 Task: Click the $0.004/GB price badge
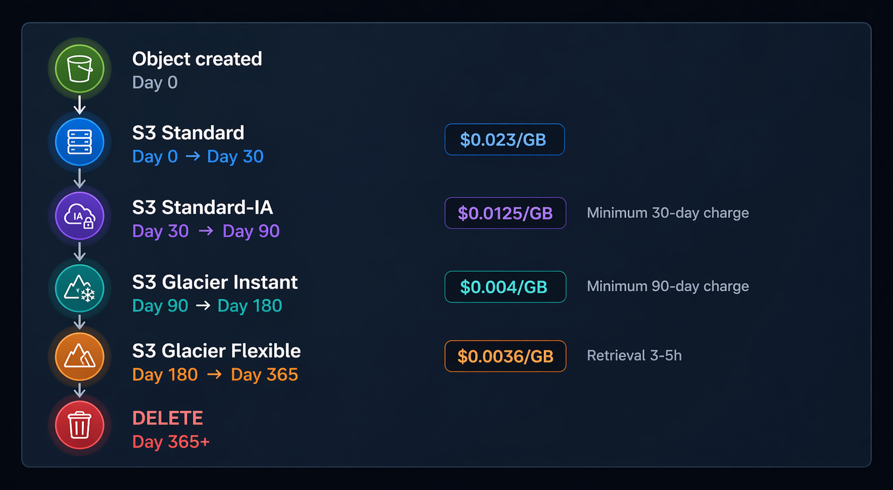coord(505,287)
